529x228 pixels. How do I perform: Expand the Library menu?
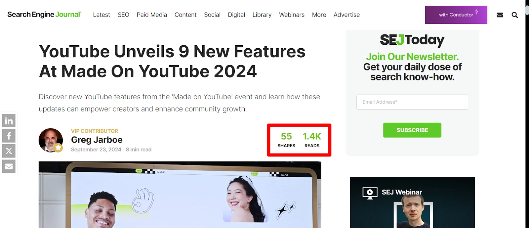click(x=262, y=15)
